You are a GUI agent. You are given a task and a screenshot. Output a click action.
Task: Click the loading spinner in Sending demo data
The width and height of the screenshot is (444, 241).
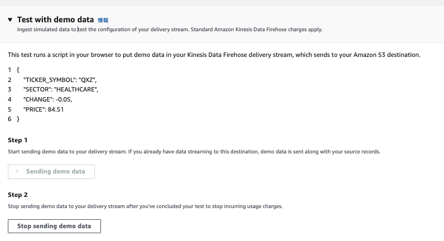click(x=18, y=172)
